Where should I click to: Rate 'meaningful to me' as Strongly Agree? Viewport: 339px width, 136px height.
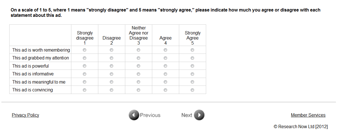(x=192, y=82)
